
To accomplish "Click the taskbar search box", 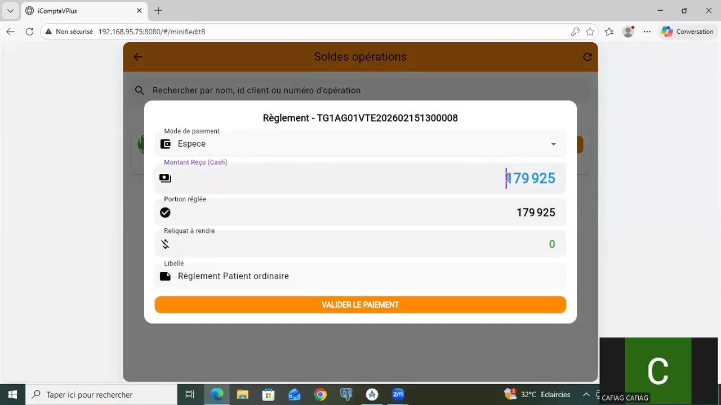I will pyautogui.click(x=101, y=394).
